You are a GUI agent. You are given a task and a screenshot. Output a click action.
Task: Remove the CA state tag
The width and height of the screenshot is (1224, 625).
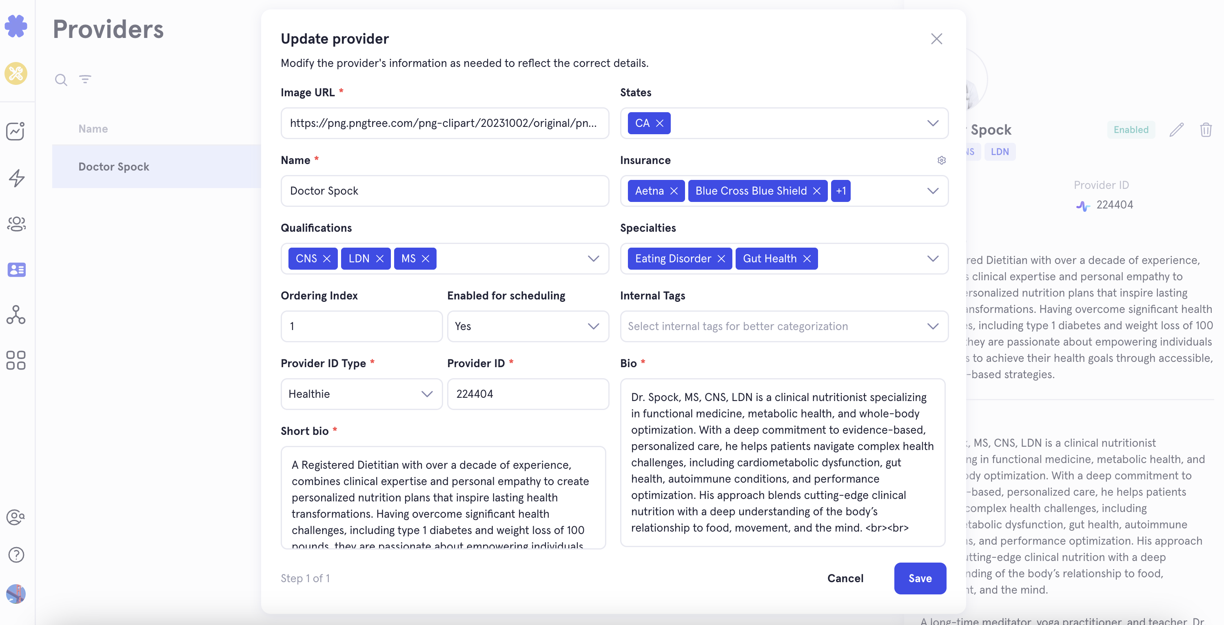click(x=659, y=124)
